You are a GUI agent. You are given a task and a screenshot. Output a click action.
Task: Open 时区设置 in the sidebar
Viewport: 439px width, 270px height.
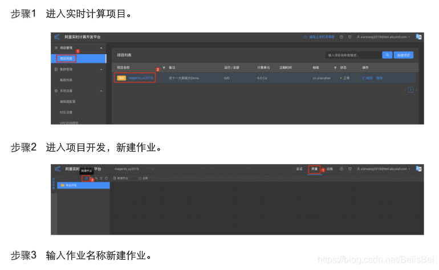click(66, 112)
